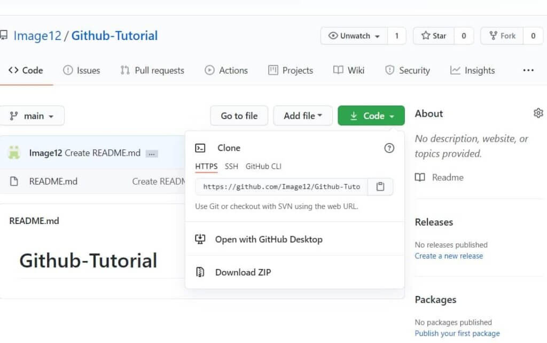
Task: Open the more navigation options ellipsis
Action: (528, 70)
